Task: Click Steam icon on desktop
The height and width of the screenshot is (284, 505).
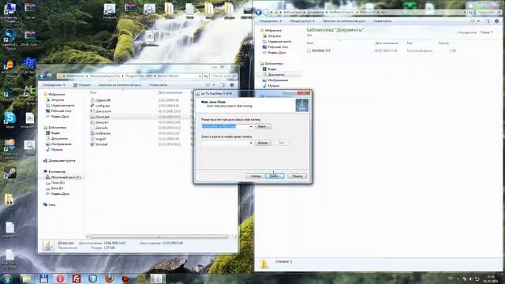Action: coord(10,174)
